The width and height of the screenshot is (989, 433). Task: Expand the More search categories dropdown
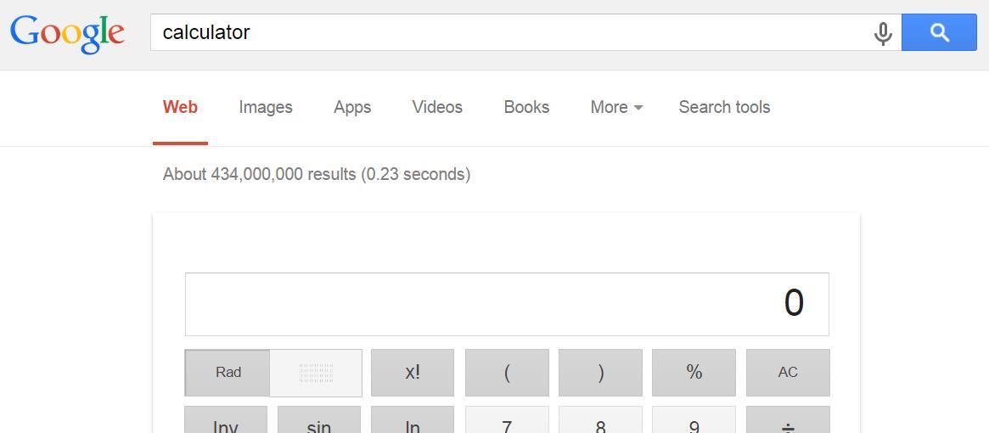(x=616, y=107)
